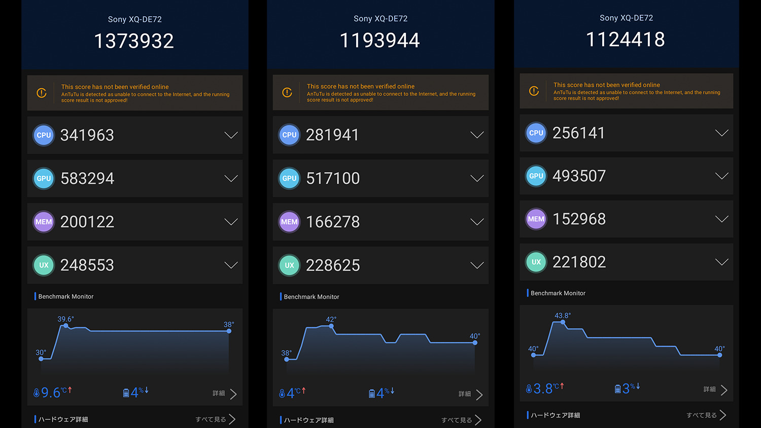Click the CPU badge beside score 256141
Viewport: 761px width, 428px height.
536,133
